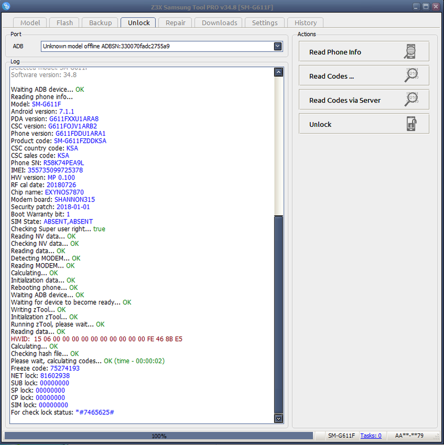Click the magnifier icon on Read Codes
This screenshot has width=444, height=445.
click(411, 75)
